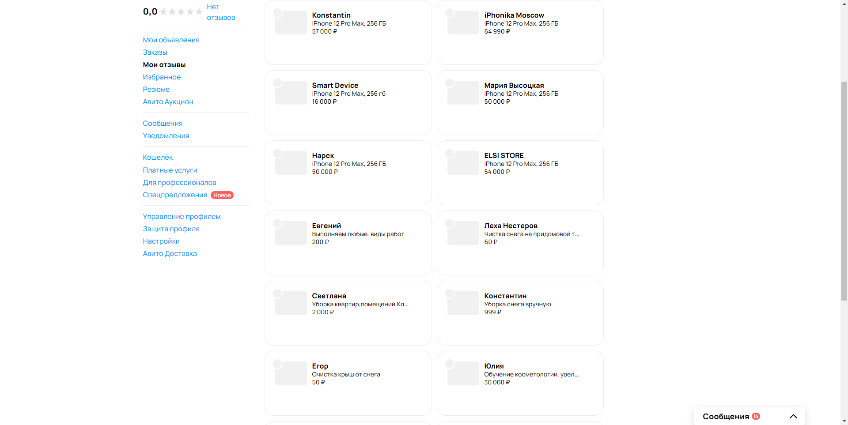Viewport: 848px width, 425px height.
Task: Open Светлана's listing thumbnail
Action: click(291, 303)
